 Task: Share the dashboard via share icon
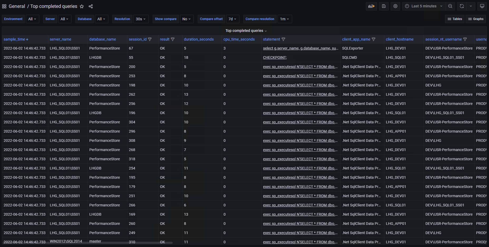pyautogui.click(x=91, y=6)
